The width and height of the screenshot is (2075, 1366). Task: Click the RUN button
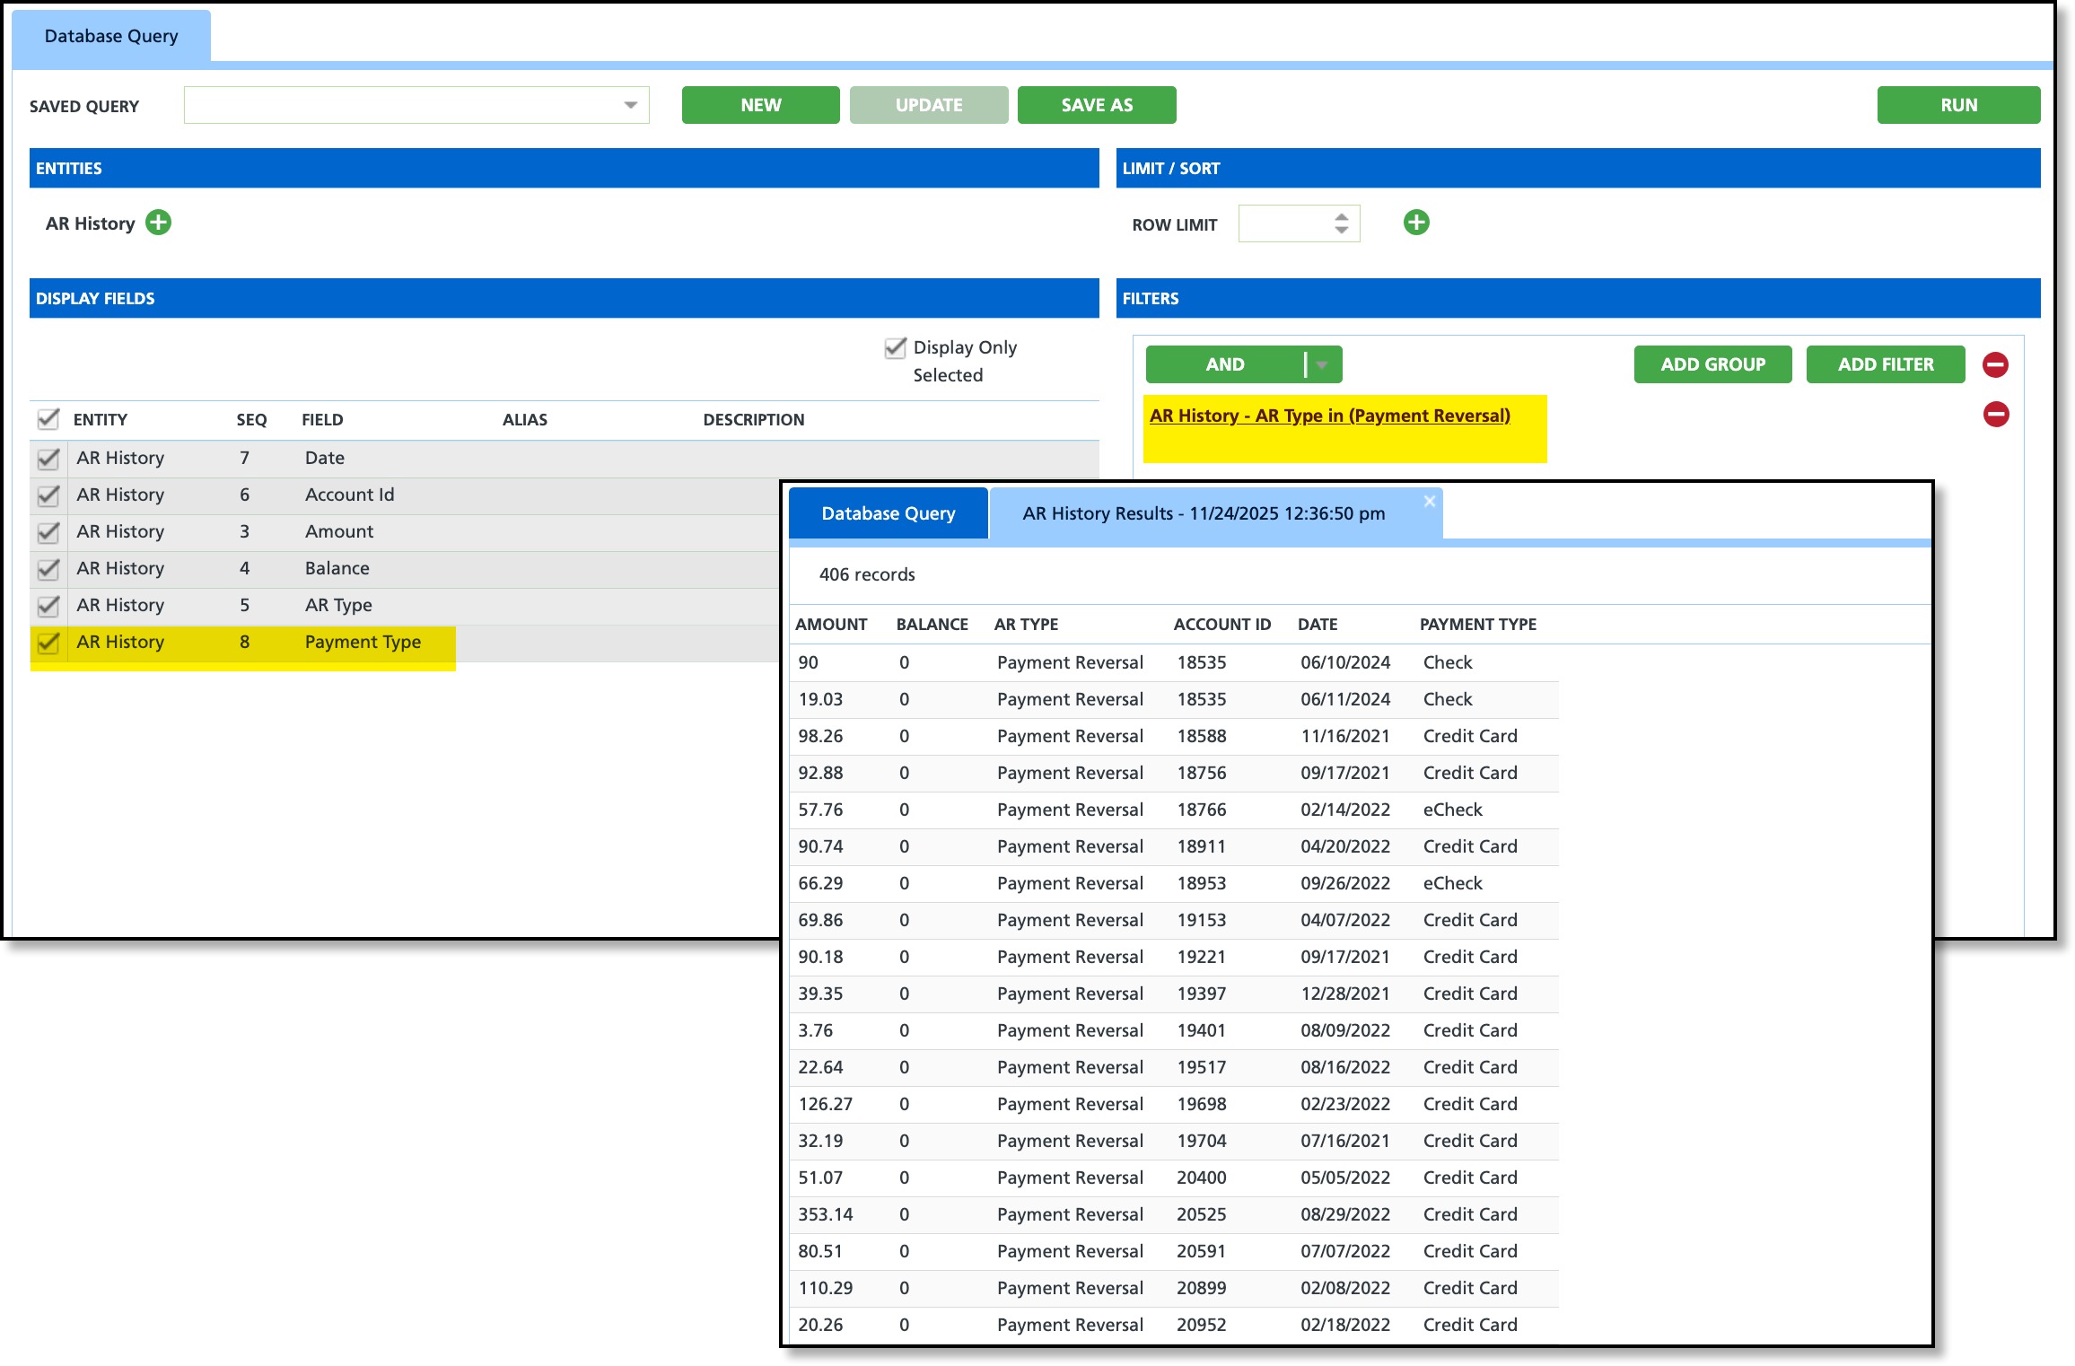pos(1957,106)
